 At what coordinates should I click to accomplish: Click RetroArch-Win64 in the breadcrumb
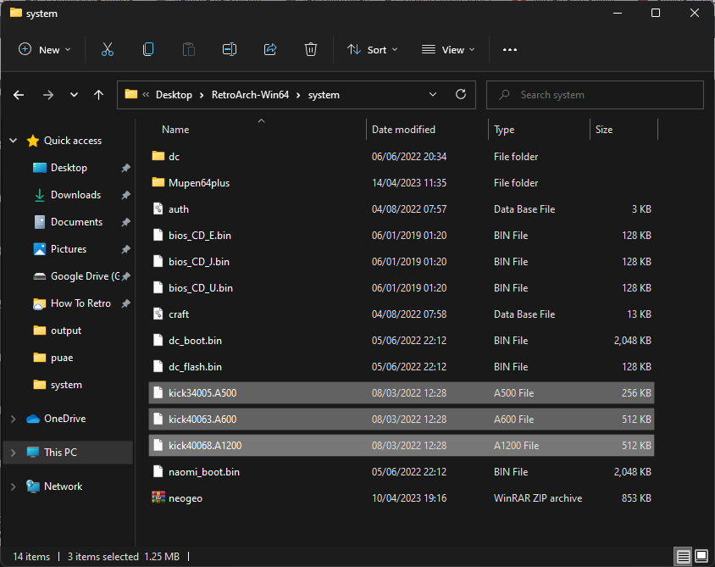coord(251,95)
